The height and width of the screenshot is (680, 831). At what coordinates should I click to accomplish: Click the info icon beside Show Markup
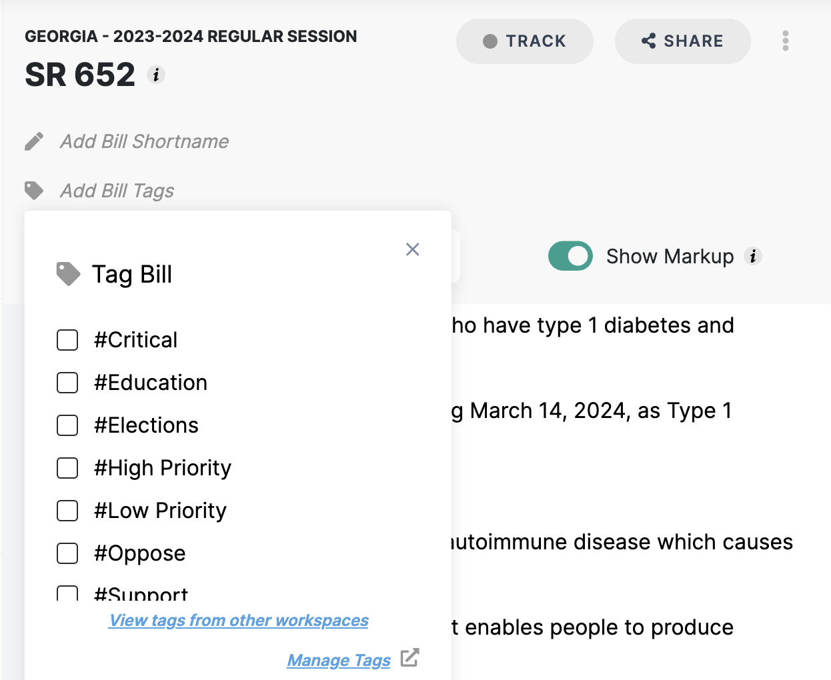tap(754, 256)
